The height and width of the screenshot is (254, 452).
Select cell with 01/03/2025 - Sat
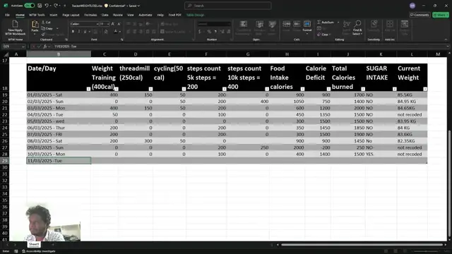(59, 95)
